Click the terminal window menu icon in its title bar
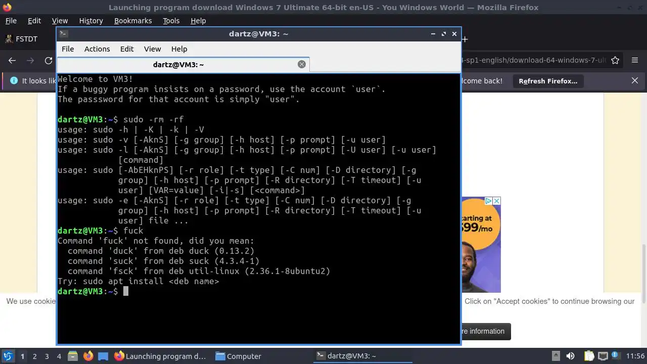Screen dimensions: 647x364 [x=63, y=34]
